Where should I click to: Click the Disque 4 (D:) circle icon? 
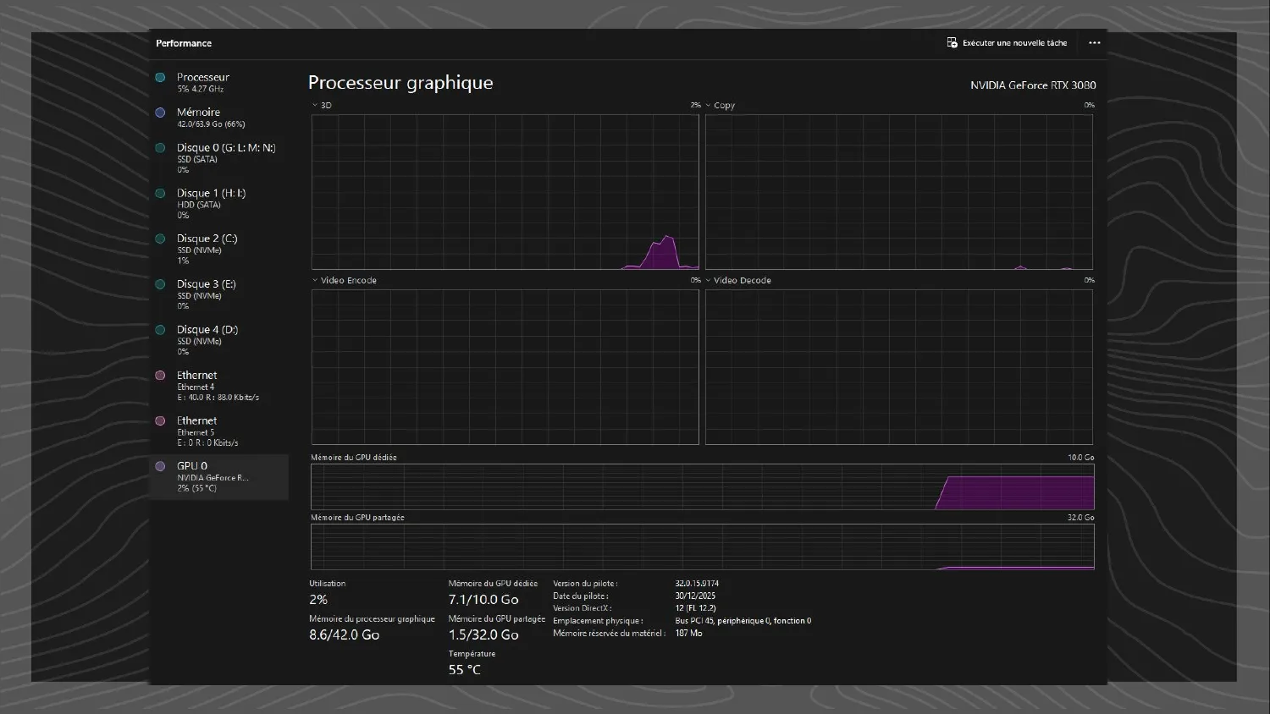pyautogui.click(x=160, y=330)
